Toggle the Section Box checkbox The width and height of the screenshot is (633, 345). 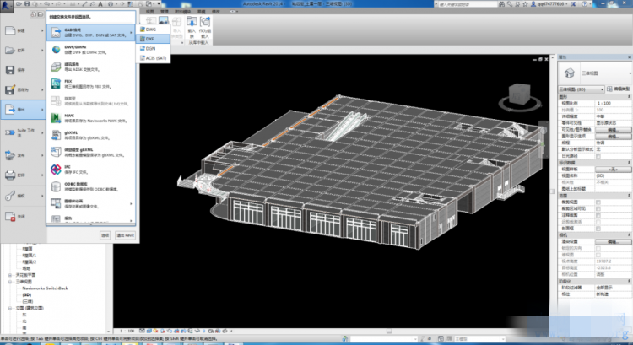(598, 229)
